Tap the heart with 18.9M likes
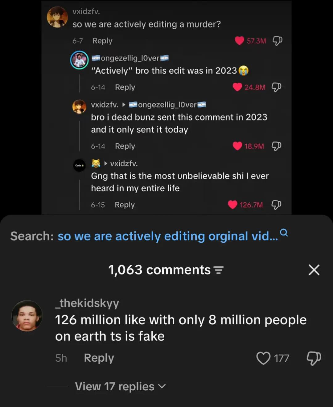 click(x=237, y=146)
